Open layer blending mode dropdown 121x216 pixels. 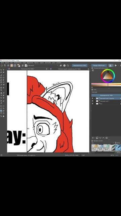(x=106, y=92)
